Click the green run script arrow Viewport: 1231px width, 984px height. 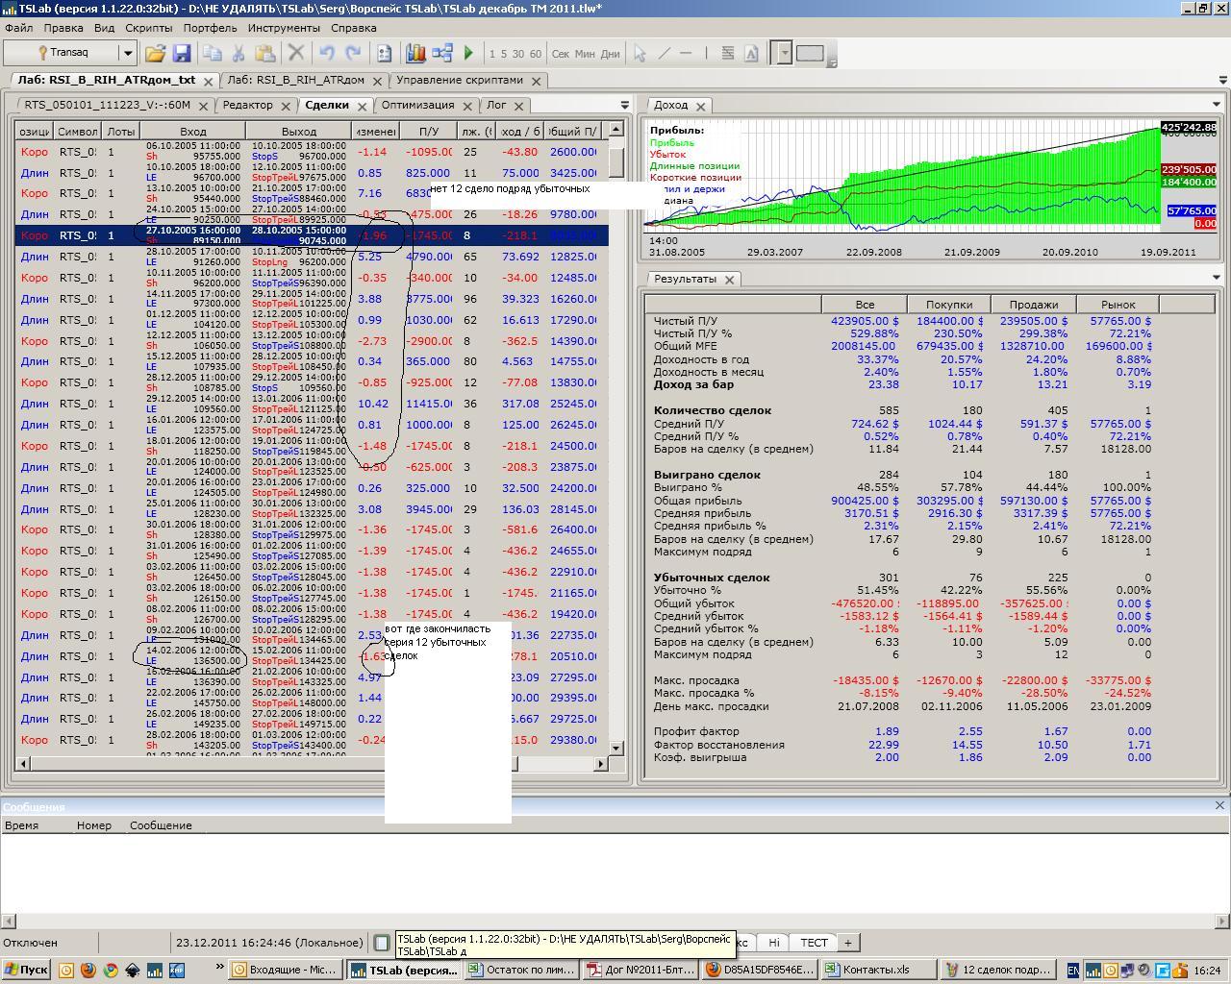tap(468, 54)
